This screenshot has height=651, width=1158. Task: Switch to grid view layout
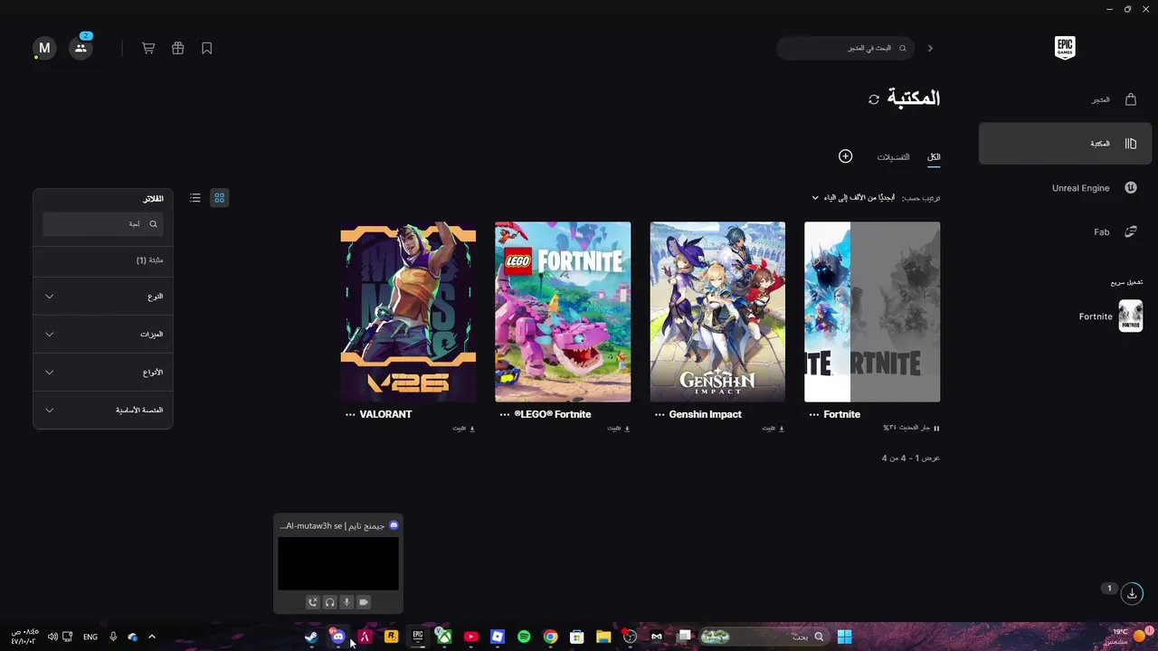point(219,198)
